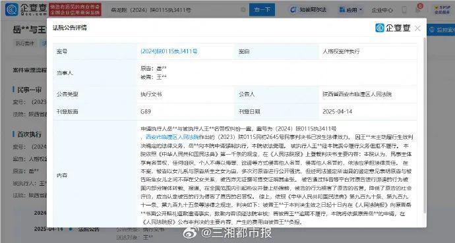Select the 执行案件 tab behind dialog
Screen dimensions: 455x243
point(24,43)
